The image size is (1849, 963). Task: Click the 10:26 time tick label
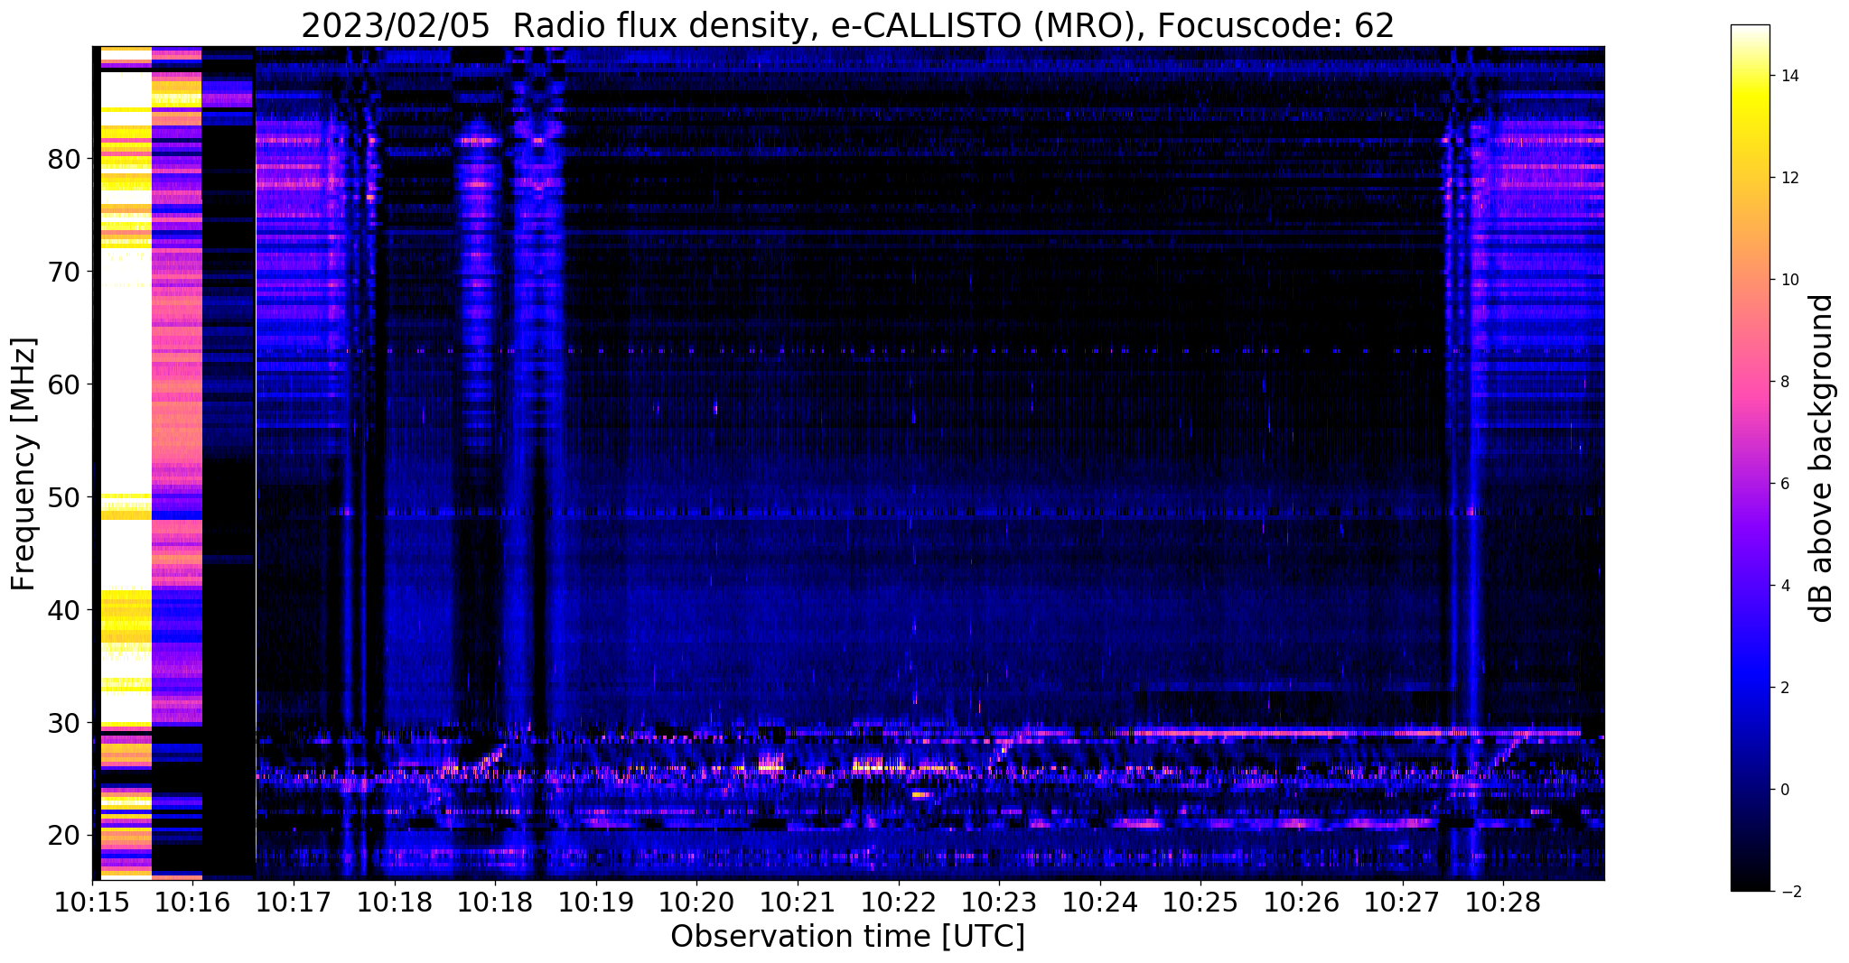(x=1302, y=903)
